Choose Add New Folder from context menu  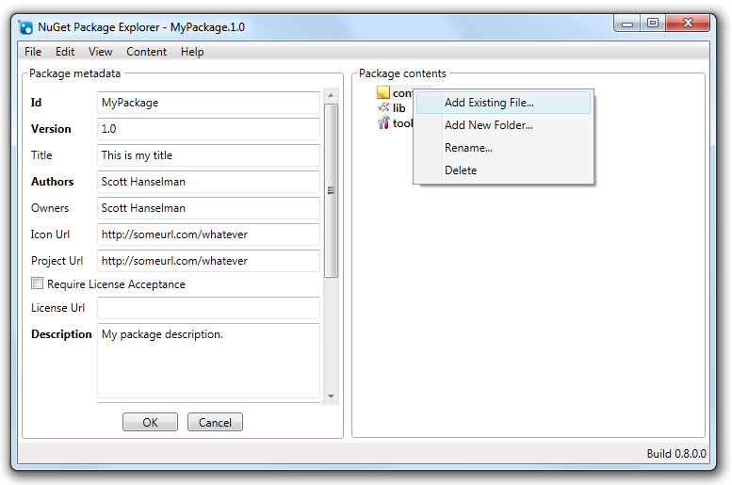(x=503, y=125)
